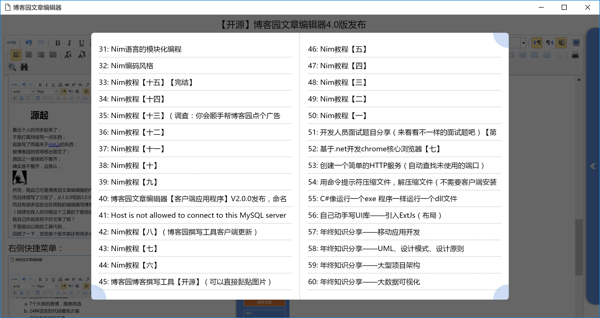600x318 pixels.
Task: Toggle the highlighted align-left button
Action: (x=16, y=55)
